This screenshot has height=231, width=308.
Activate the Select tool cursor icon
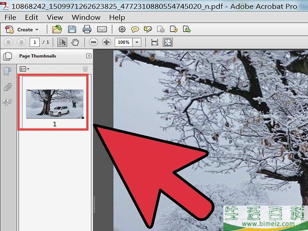pos(62,42)
